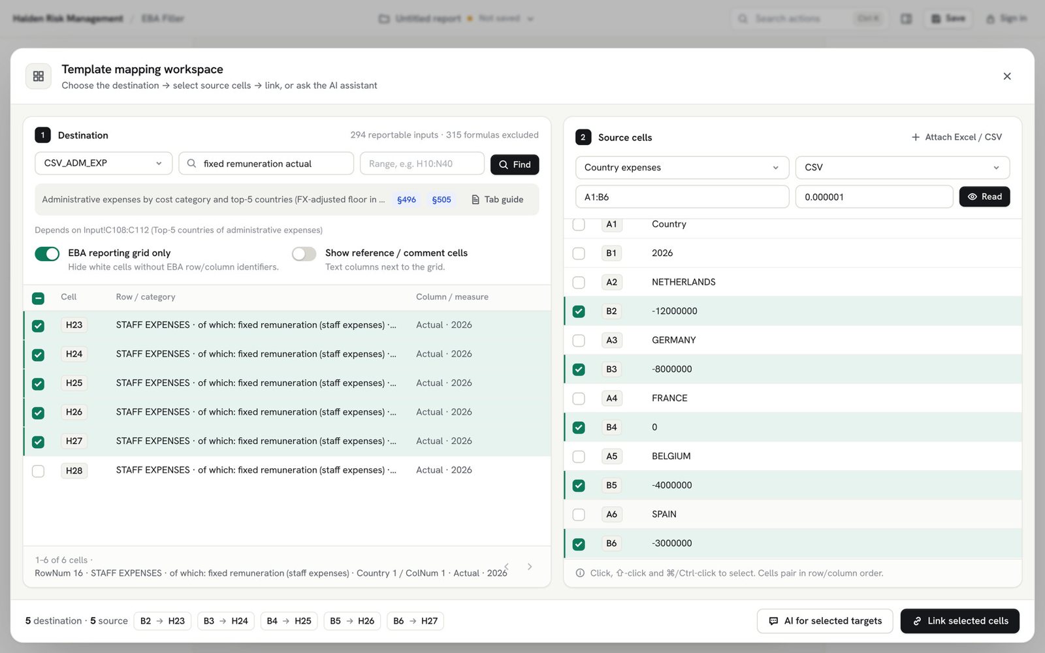1045x653 pixels.
Task: Click the Tab guide document icon
Action: click(x=475, y=200)
